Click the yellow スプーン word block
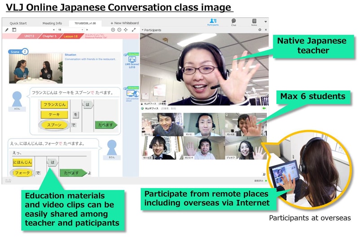The height and width of the screenshot is (237, 359). tap(54, 125)
